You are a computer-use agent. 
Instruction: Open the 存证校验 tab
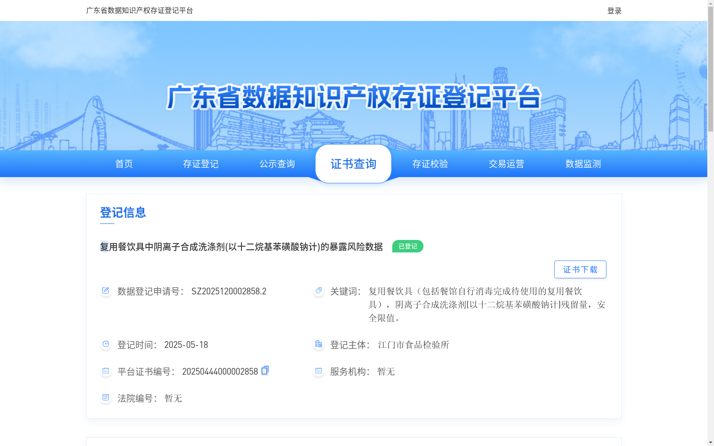point(430,164)
